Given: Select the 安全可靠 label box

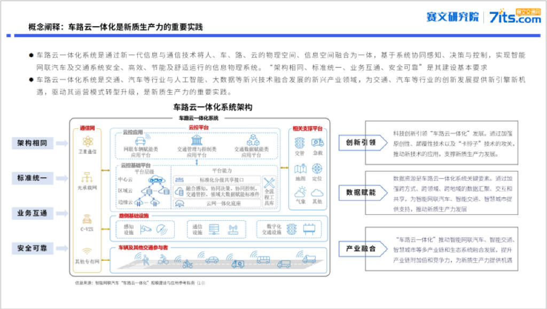Looking at the screenshot, I should [33, 248].
